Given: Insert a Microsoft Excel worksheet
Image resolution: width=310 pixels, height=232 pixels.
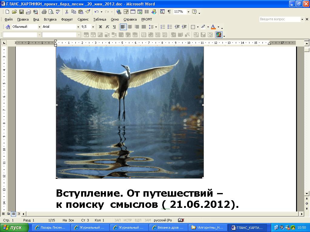Looking at the screenshot, I should [x=140, y=12].
